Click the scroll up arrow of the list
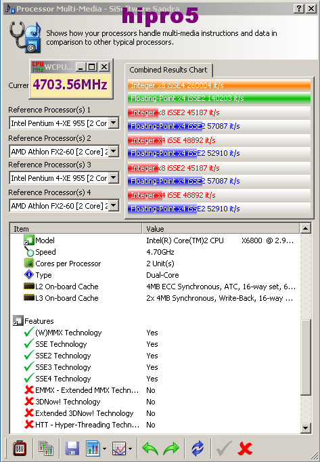 306,228
